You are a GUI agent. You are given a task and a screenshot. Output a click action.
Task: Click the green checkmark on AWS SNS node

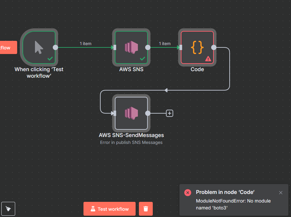[142, 59]
